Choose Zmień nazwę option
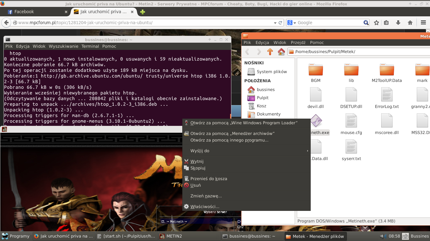Screen dimensions: 430x241 [246, 196]
